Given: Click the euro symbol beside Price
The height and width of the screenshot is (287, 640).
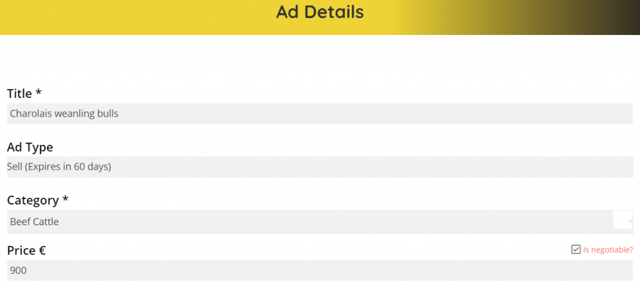Looking at the screenshot, I should (x=41, y=250).
